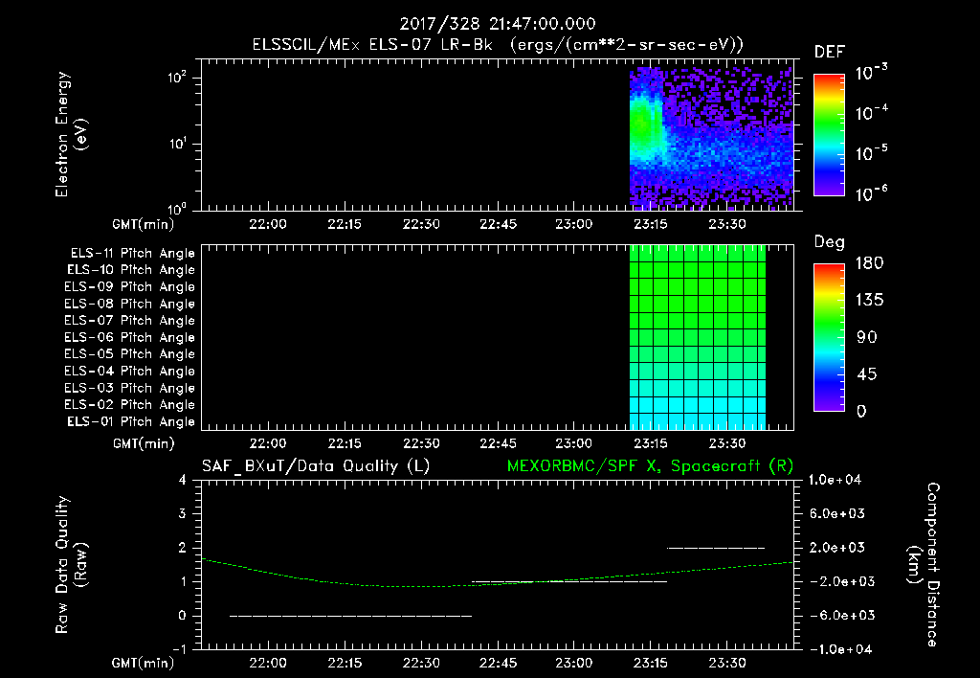Screen dimensions: 980x678
Task: Click the Electron Energy (eV) axis label
Action: click(71, 134)
